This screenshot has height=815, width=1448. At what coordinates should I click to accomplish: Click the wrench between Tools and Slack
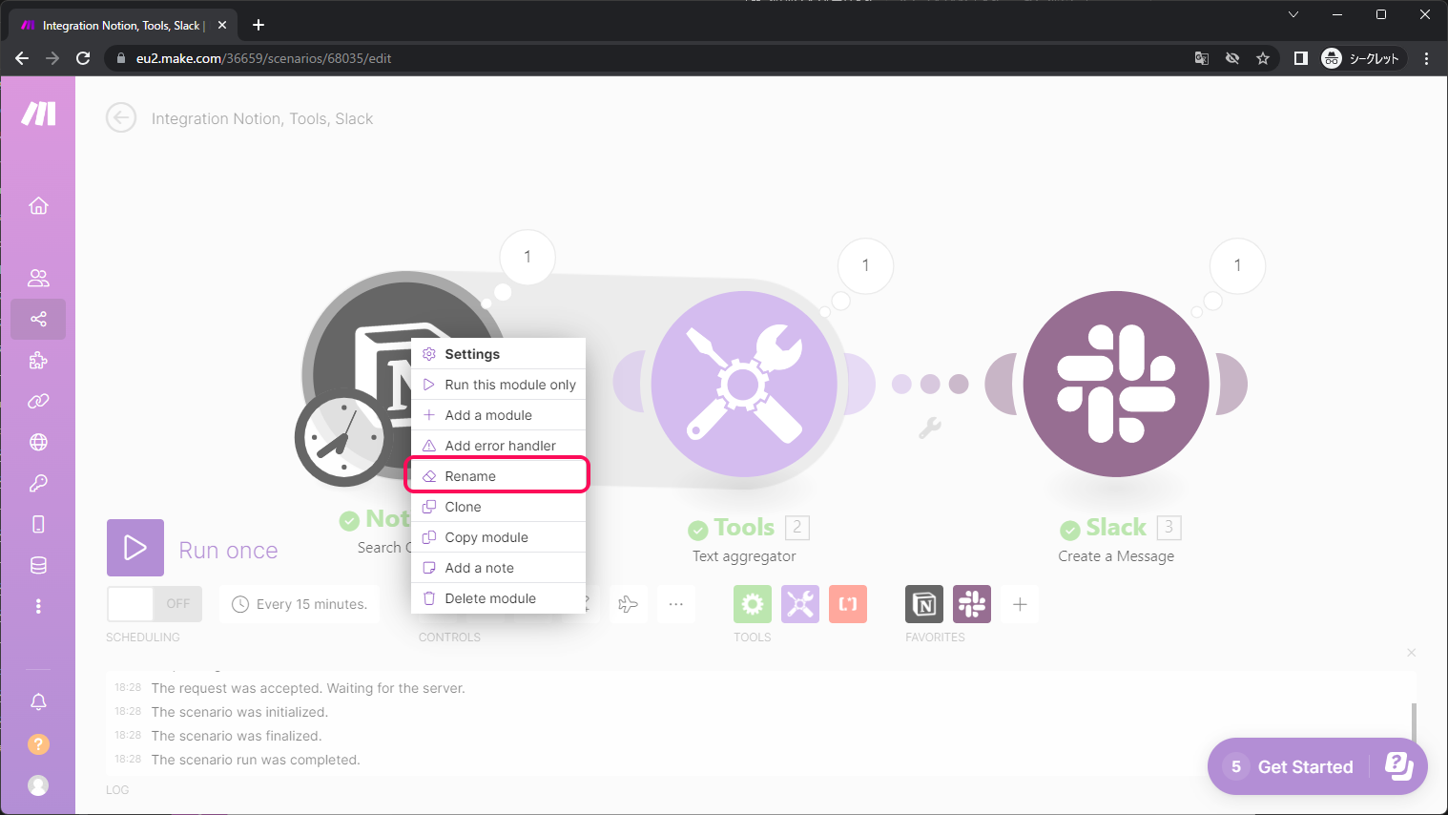point(930,428)
